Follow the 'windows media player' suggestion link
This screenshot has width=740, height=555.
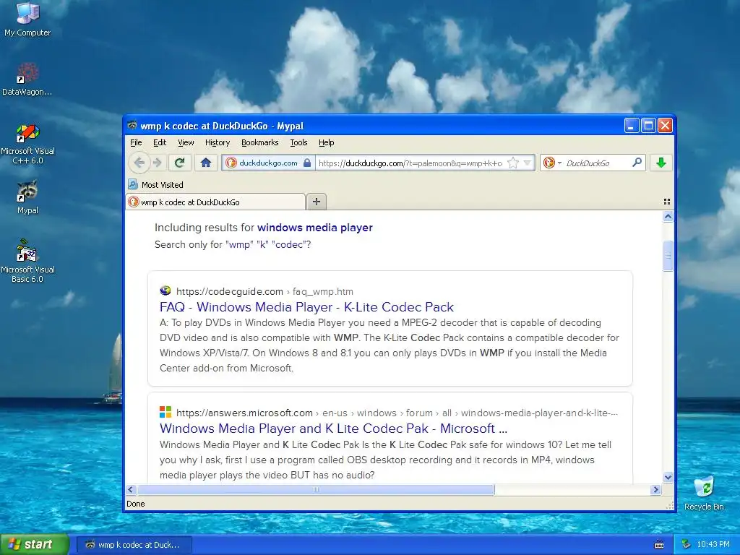[x=315, y=228]
